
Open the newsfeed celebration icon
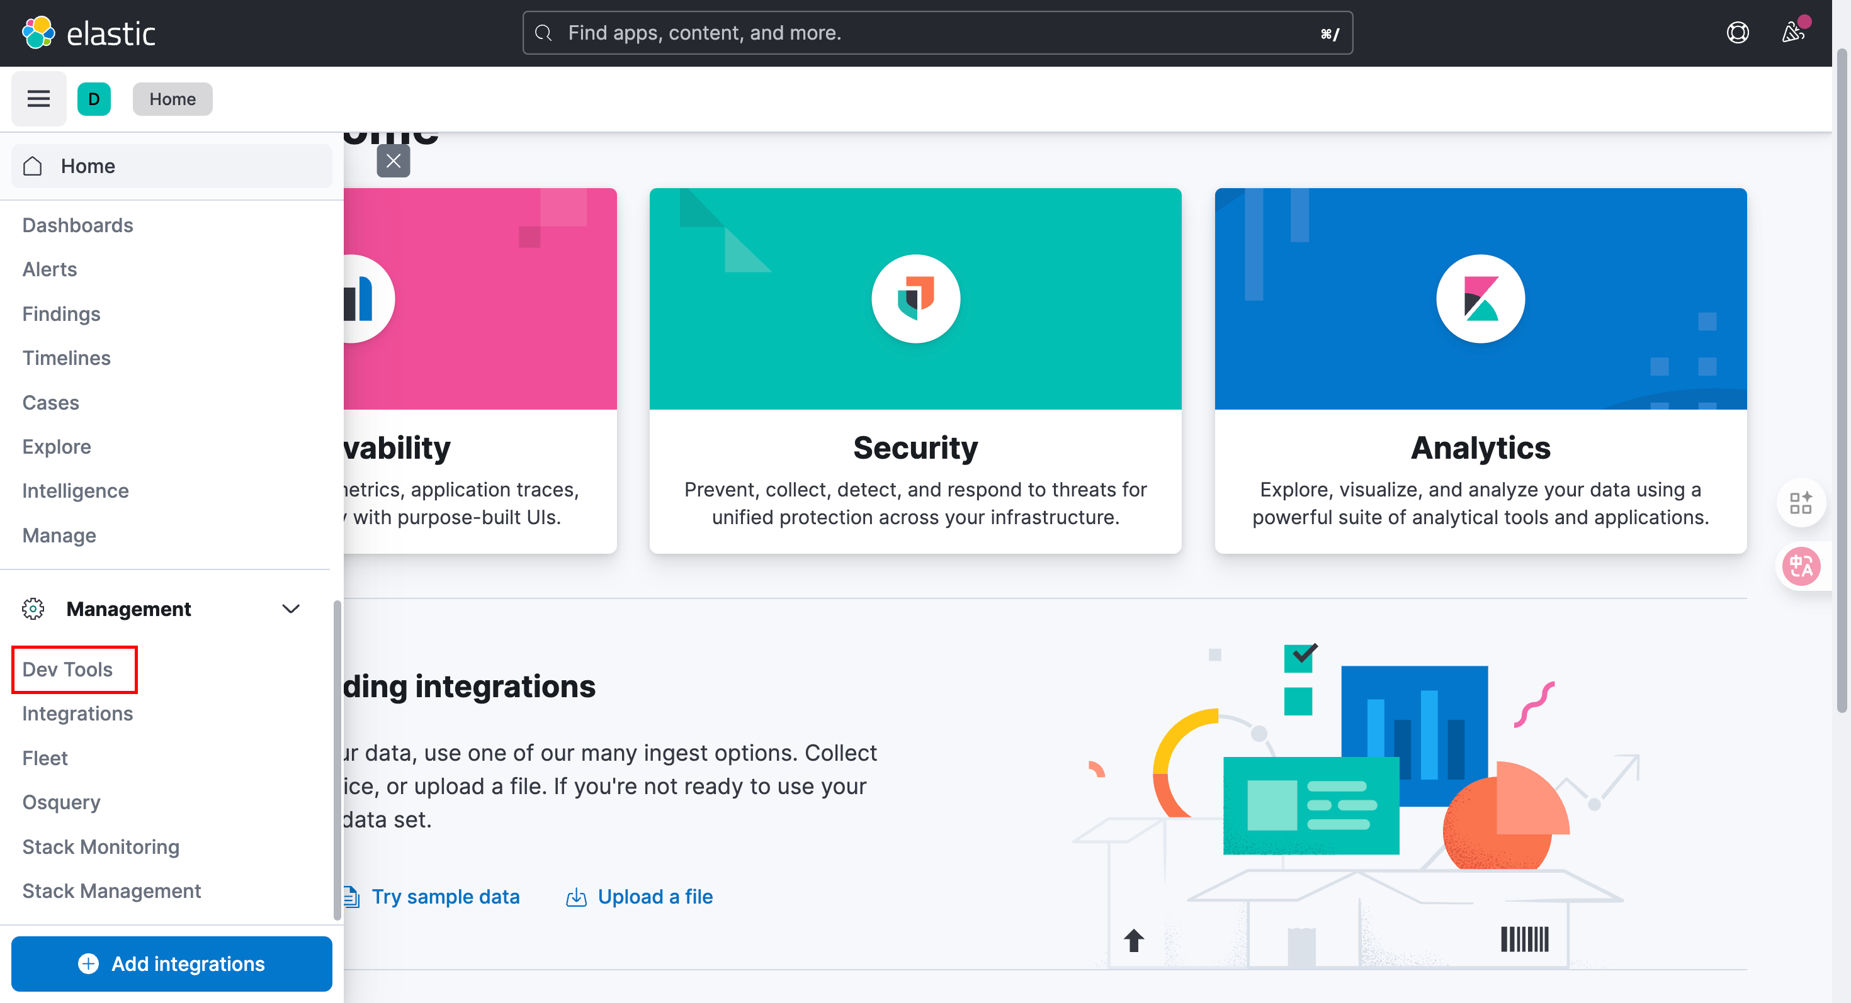[1794, 33]
